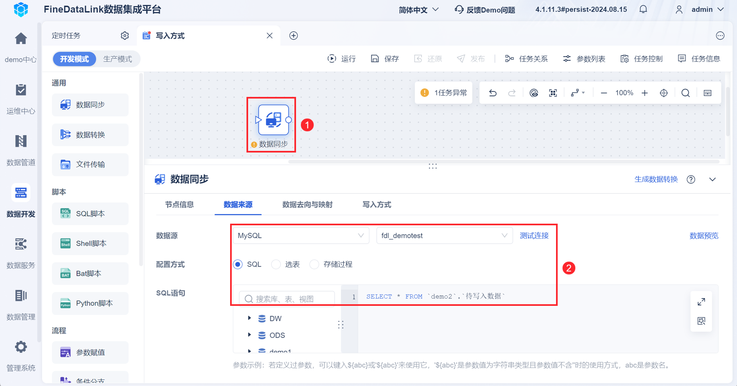Viewport: 737px width, 386px height.
Task: Expand the DW database tree node
Action: click(249, 318)
